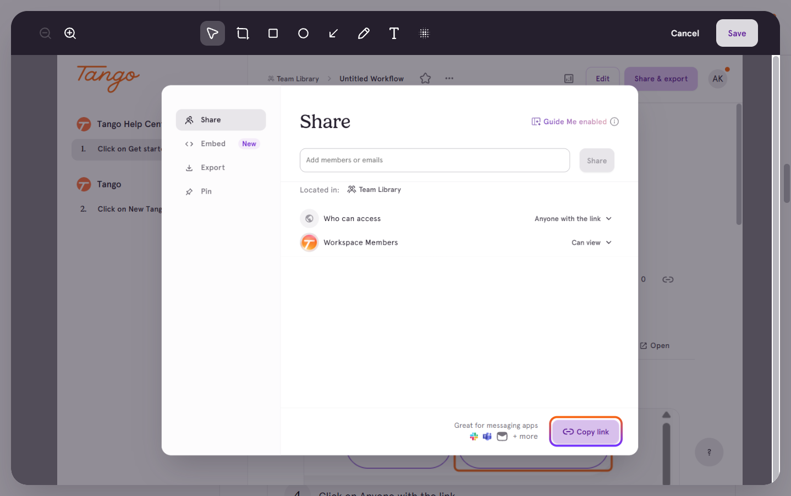Select the text annotation tool
This screenshot has height=496, width=791.
(394, 34)
